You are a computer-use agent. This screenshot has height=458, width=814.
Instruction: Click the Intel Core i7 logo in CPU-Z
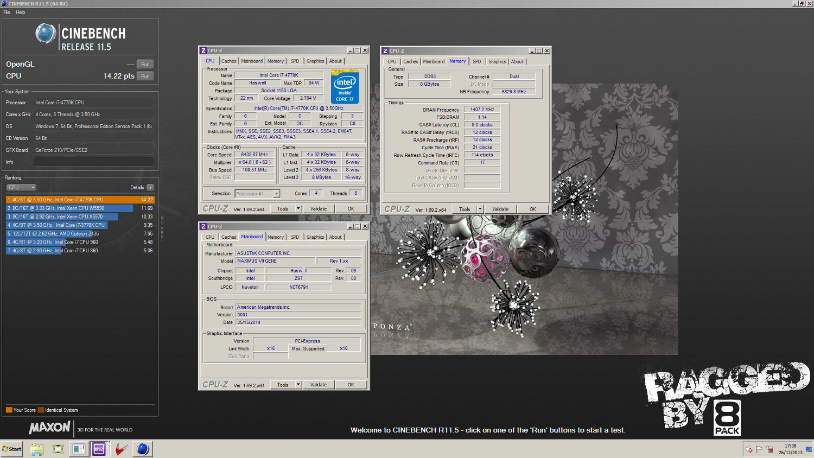click(345, 87)
